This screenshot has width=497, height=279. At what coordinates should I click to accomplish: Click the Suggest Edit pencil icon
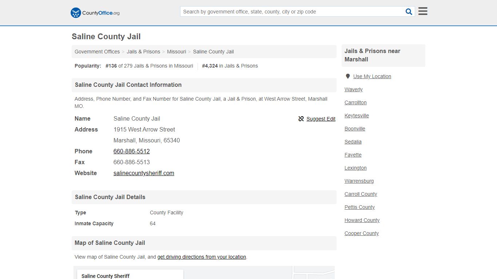(x=301, y=119)
